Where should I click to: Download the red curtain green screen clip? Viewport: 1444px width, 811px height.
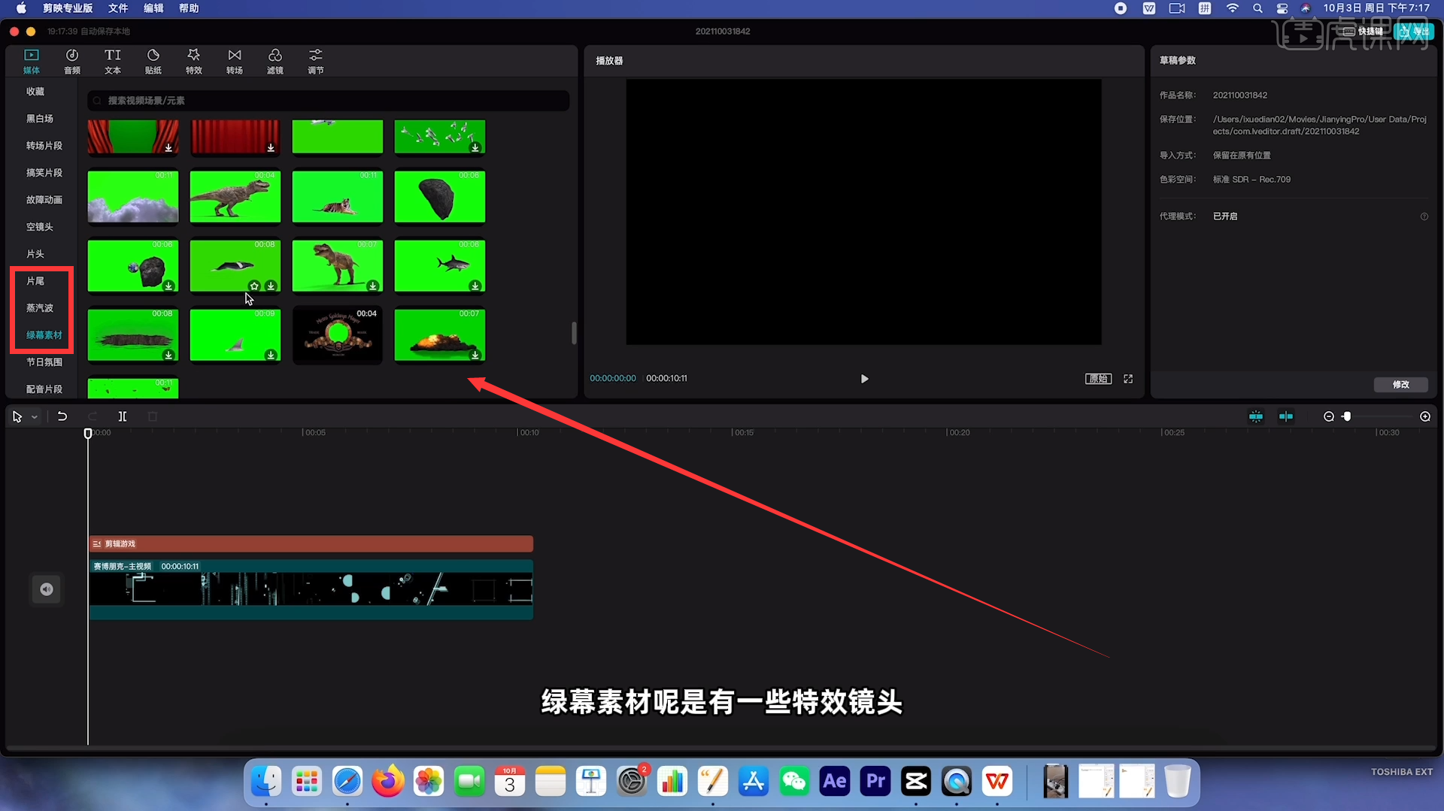click(x=168, y=147)
